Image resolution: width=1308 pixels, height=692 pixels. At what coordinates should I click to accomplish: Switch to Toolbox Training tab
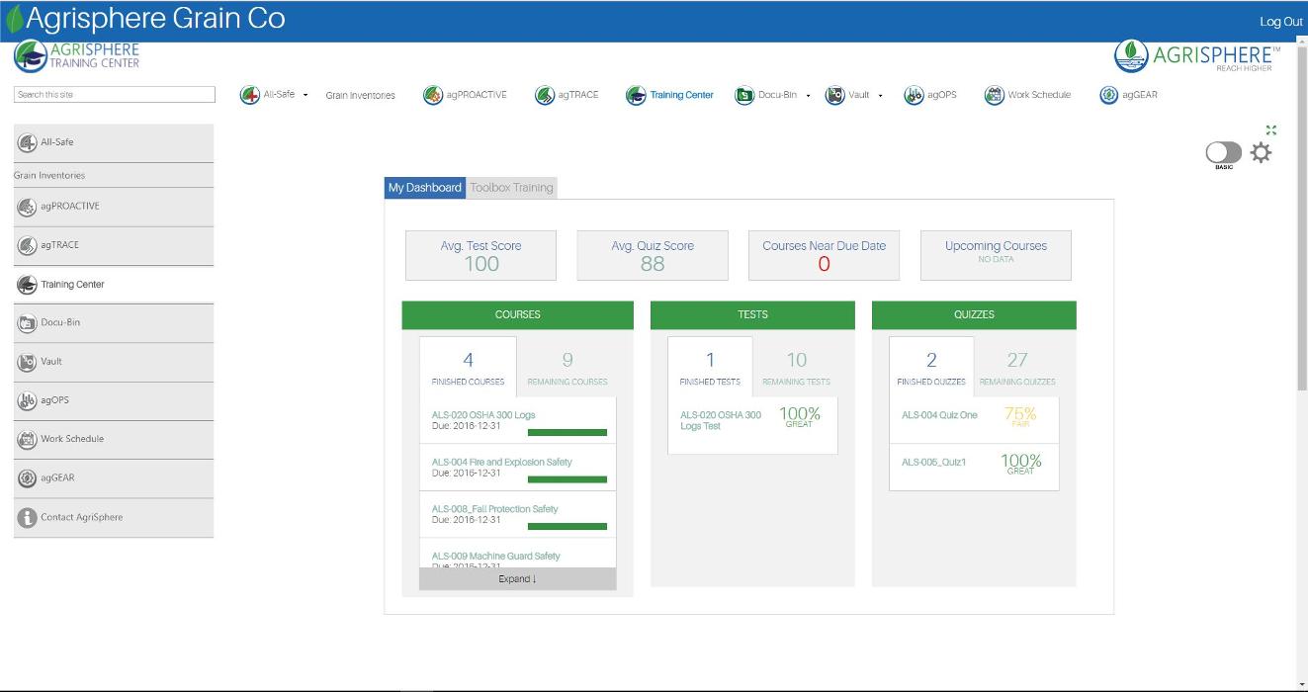[511, 188]
